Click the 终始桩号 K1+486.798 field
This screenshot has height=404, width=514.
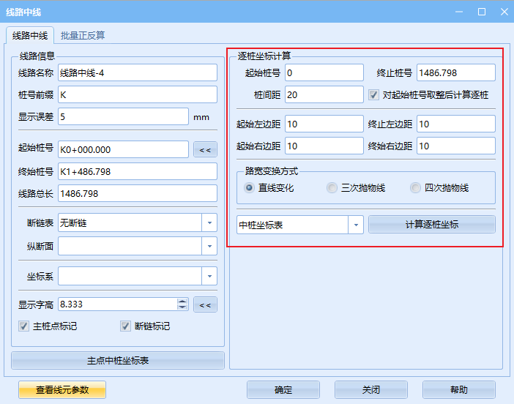click(138, 171)
